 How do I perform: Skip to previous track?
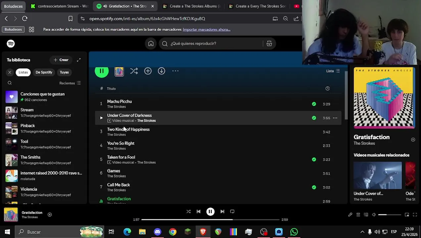click(198, 212)
